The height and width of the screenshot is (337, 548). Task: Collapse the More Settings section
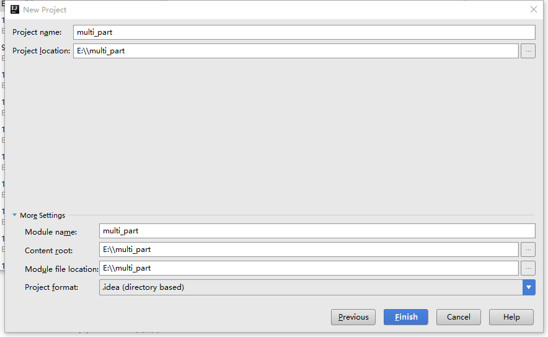tap(15, 215)
